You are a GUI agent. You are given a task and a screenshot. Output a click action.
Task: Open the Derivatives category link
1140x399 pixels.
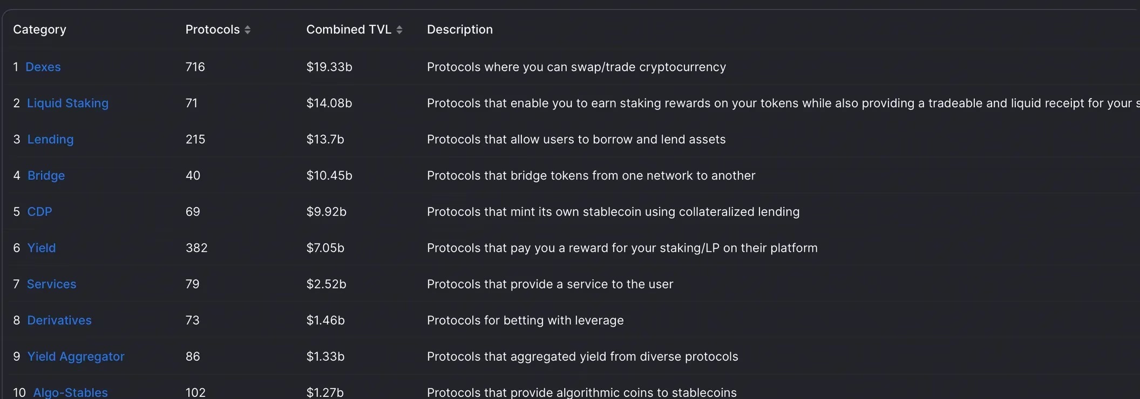59,320
